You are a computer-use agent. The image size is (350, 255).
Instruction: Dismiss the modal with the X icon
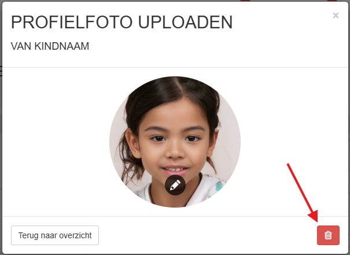pyautogui.click(x=336, y=16)
